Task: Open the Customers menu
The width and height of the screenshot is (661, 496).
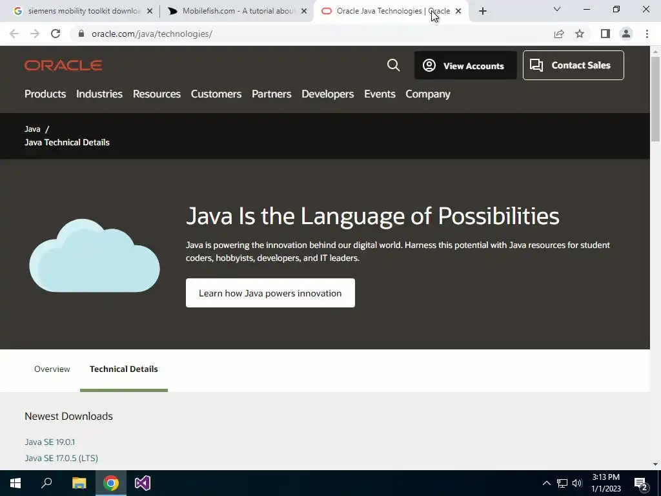Action: coord(216,94)
